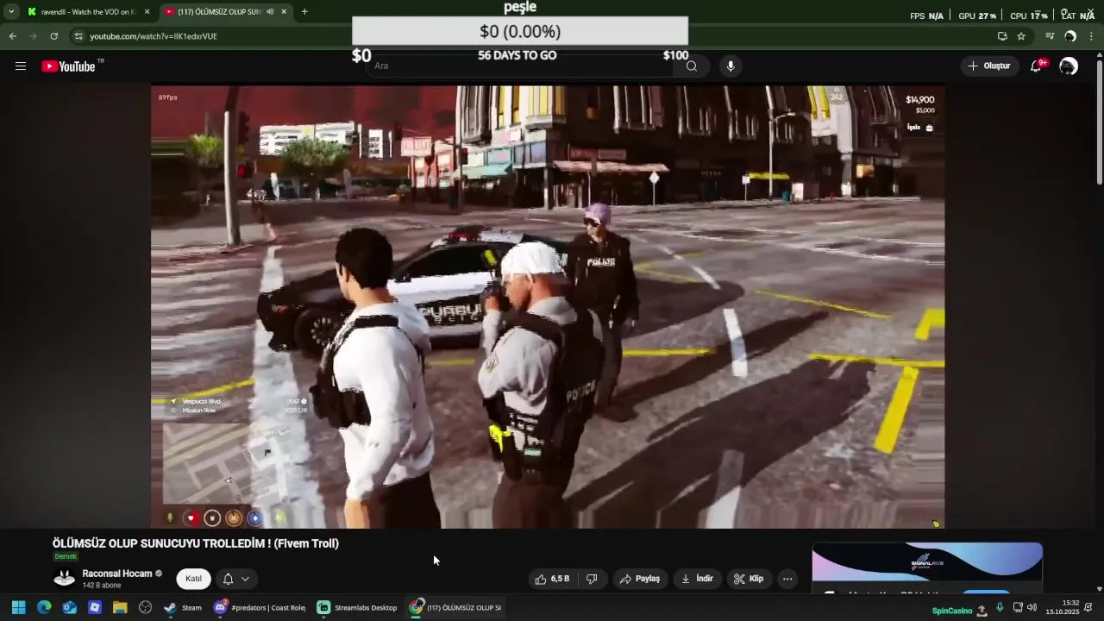Launch Microsoft Edge from taskbar
Screen dimensions: 1104x621
click(x=44, y=607)
